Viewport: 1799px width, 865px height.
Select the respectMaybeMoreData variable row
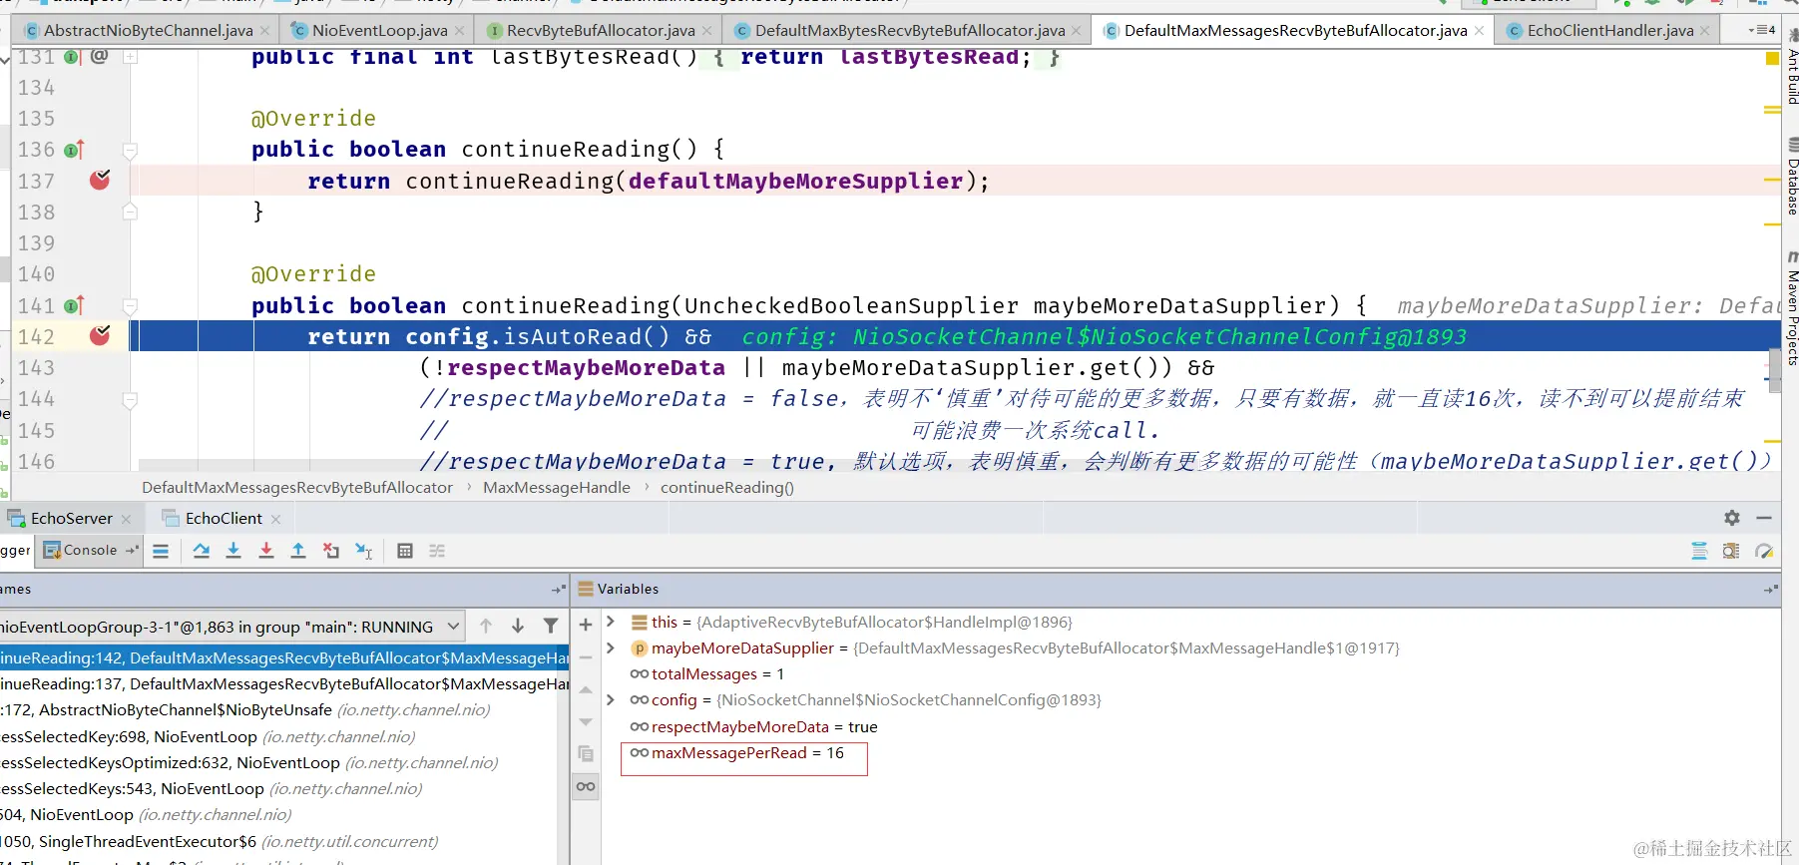[x=753, y=726]
